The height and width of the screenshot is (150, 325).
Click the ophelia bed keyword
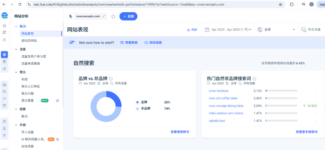[217, 121]
